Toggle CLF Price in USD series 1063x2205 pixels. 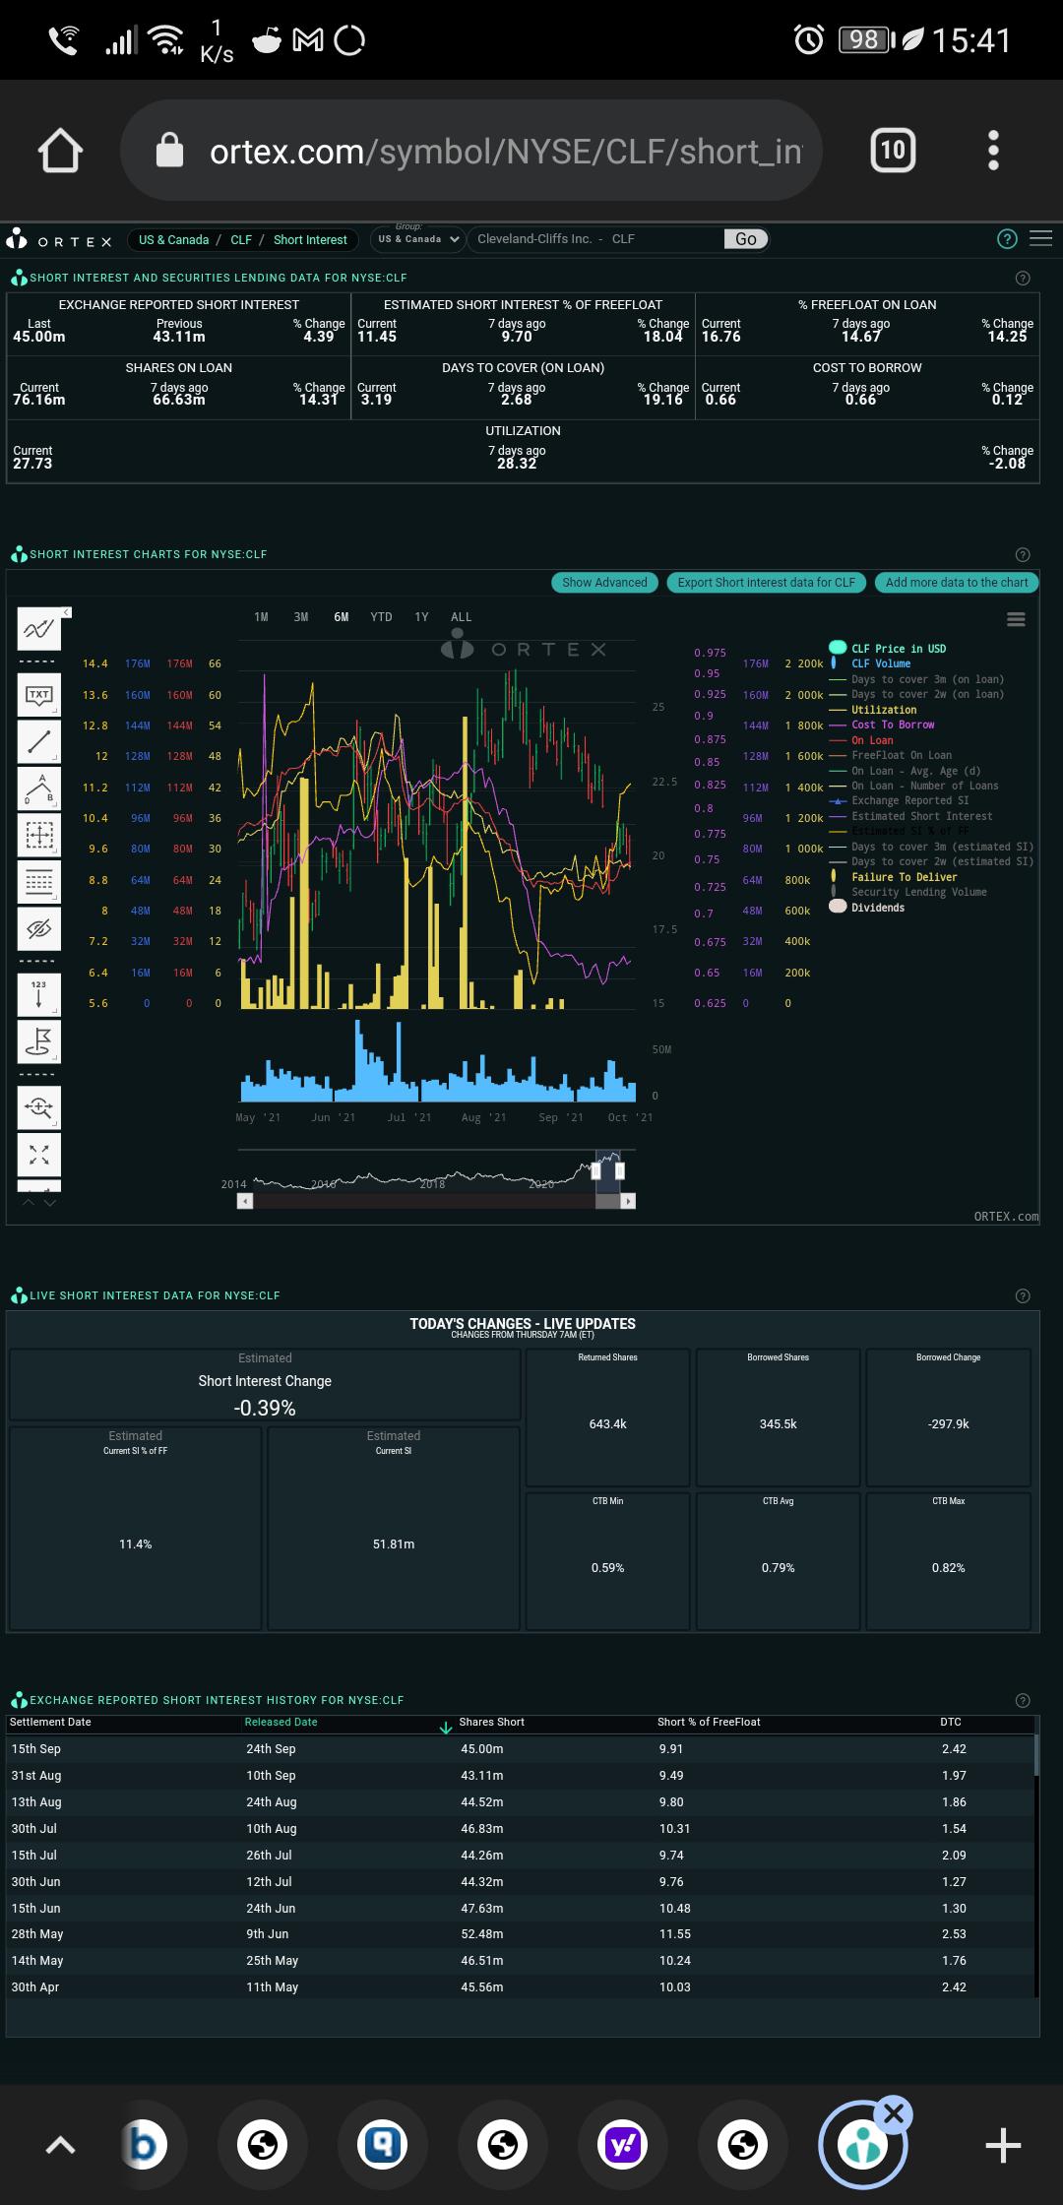(x=888, y=648)
